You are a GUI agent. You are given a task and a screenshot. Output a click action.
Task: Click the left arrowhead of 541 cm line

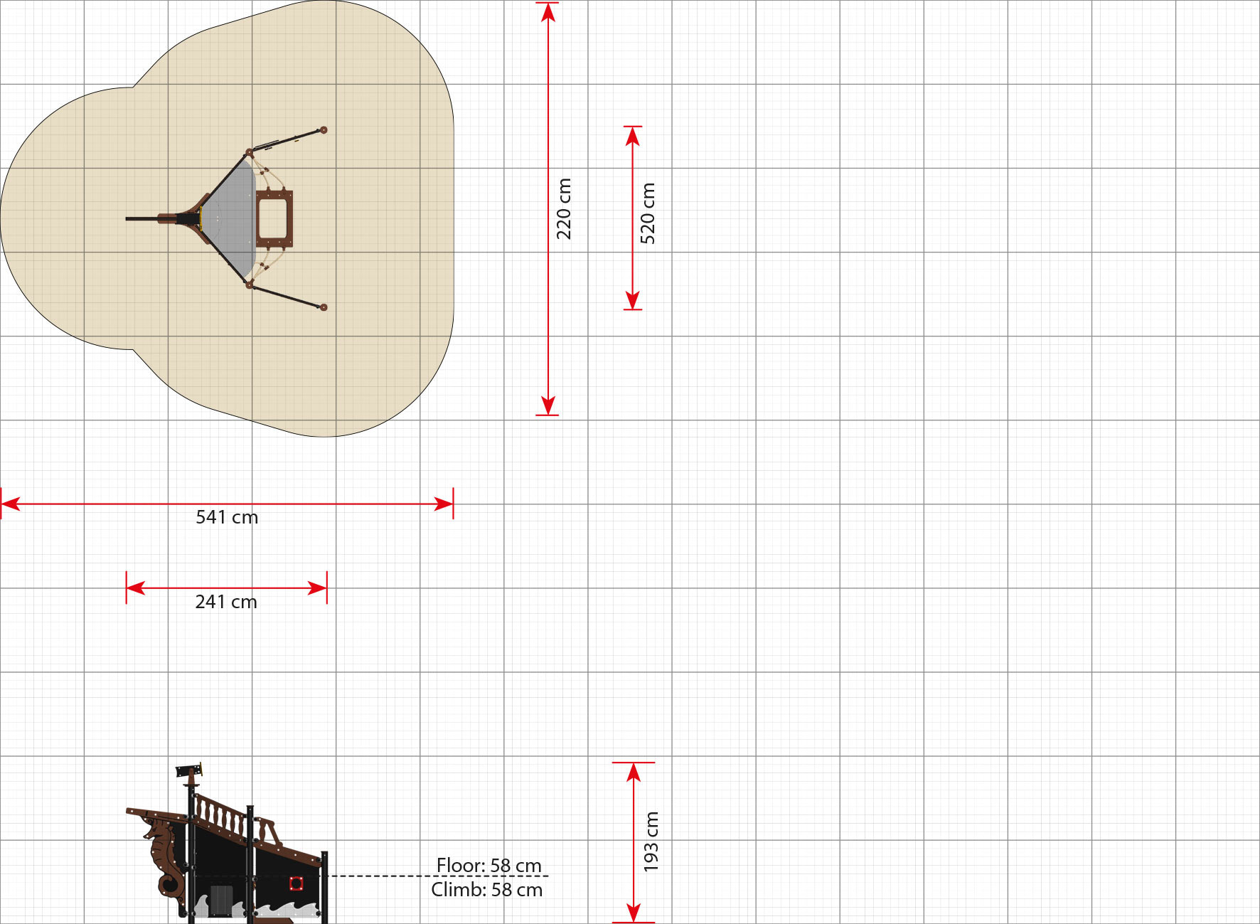coord(10,504)
